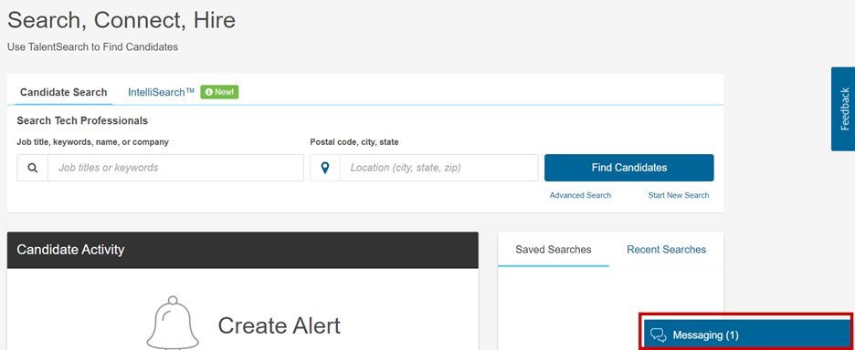Click the Messaging chat bubbles icon
The width and height of the screenshot is (855, 350).
660,335
